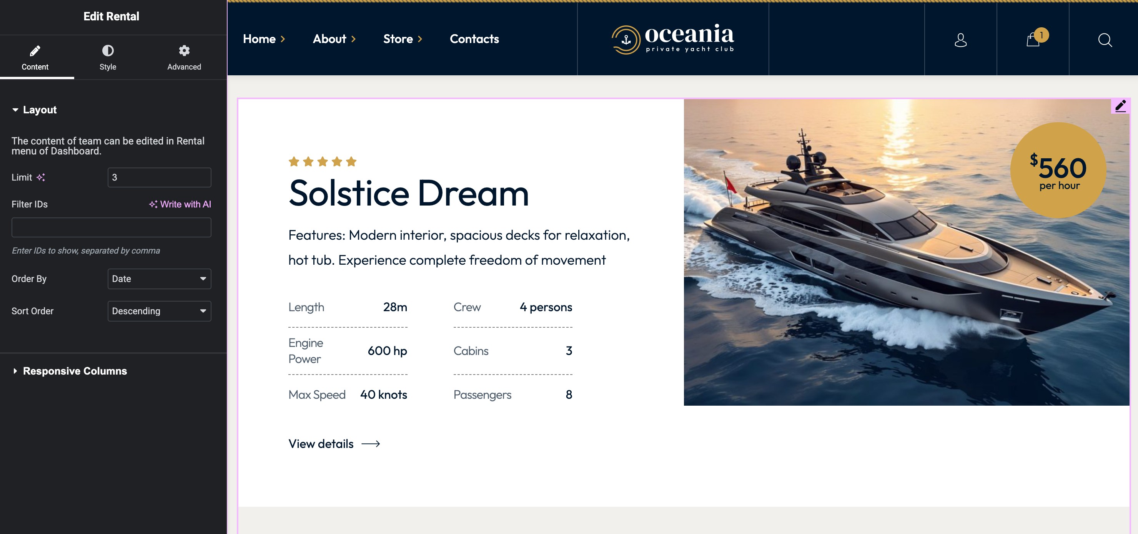Screen dimensions: 1138x534
Task: Click the Oceania yacht club logo
Action: (x=673, y=39)
